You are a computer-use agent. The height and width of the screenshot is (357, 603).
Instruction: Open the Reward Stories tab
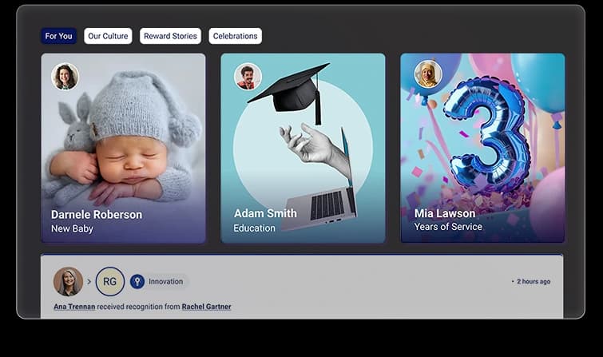click(170, 36)
